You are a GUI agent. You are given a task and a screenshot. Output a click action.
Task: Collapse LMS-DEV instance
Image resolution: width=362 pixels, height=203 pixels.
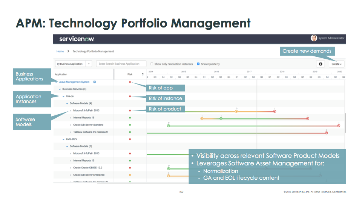pos(63,139)
